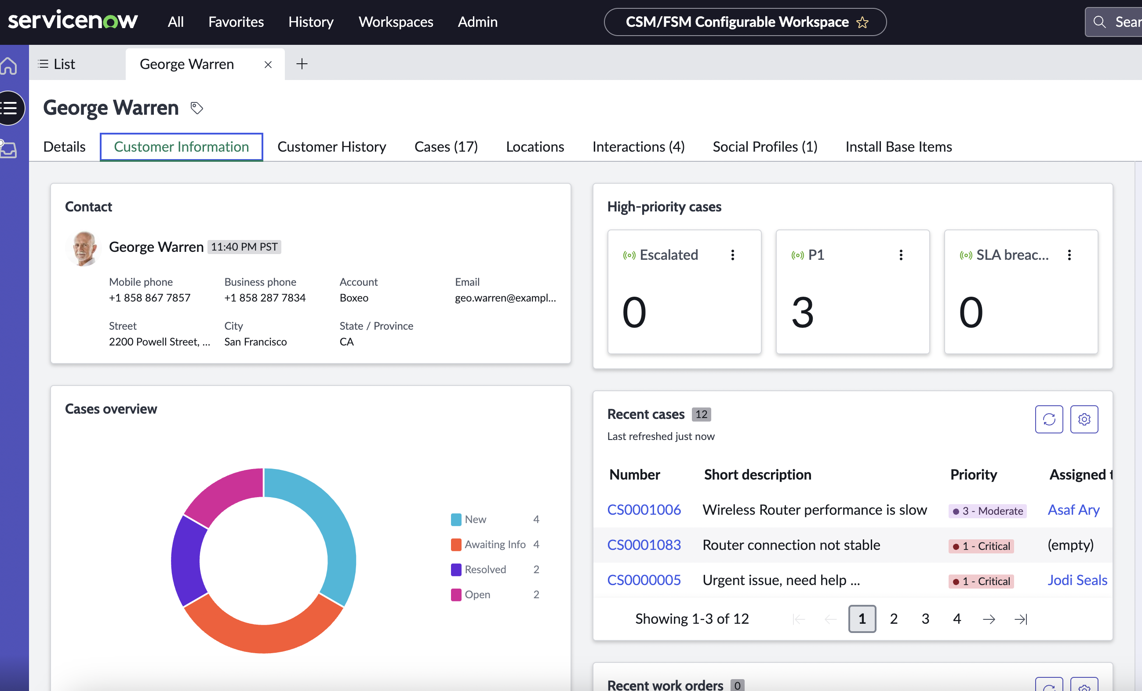Click the P1 live indicator icon

[x=797, y=255]
